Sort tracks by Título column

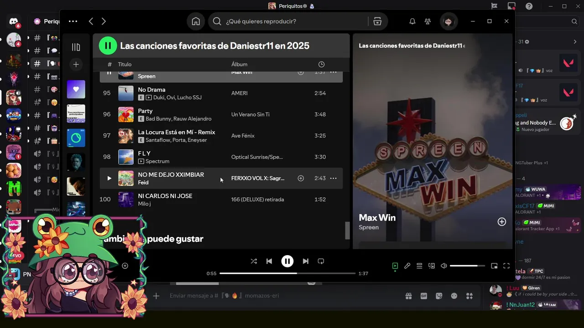pyautogui.click(x=125, y=64)
